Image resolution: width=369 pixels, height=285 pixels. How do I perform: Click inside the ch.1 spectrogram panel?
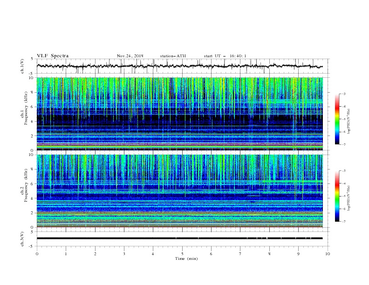[x=180, y=114]
